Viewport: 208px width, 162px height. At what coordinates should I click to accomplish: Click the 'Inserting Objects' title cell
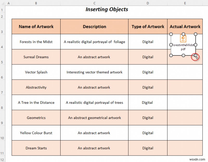click(x=107, y=9)
